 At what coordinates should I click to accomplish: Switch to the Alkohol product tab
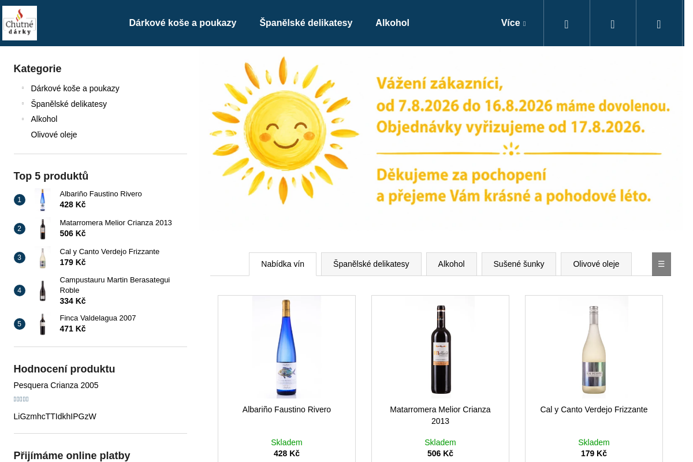point(452,264)
